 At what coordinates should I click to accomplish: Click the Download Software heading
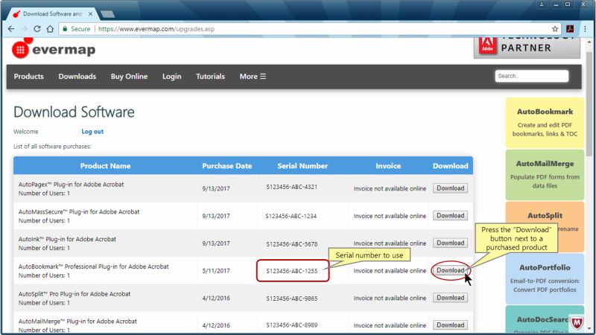(x=74, y=112)
